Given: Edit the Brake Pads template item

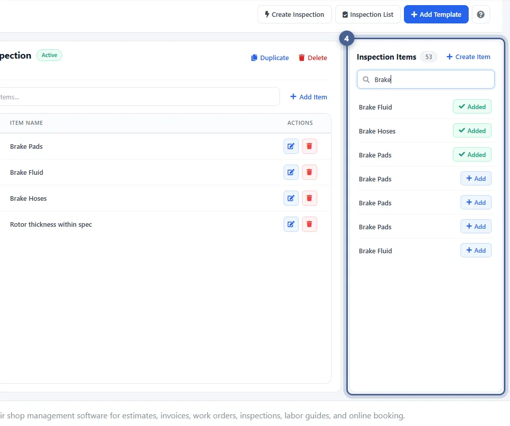Looking at the screenshot, I should click(x=291, y=146).
